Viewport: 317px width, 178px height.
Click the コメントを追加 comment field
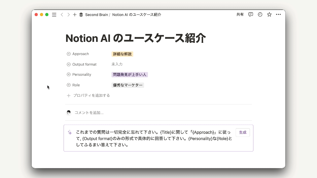point(89,113)
